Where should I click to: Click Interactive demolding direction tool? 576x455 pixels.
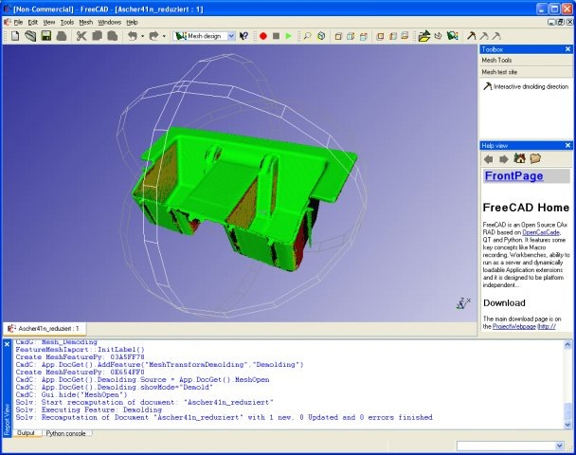point(526,87)
